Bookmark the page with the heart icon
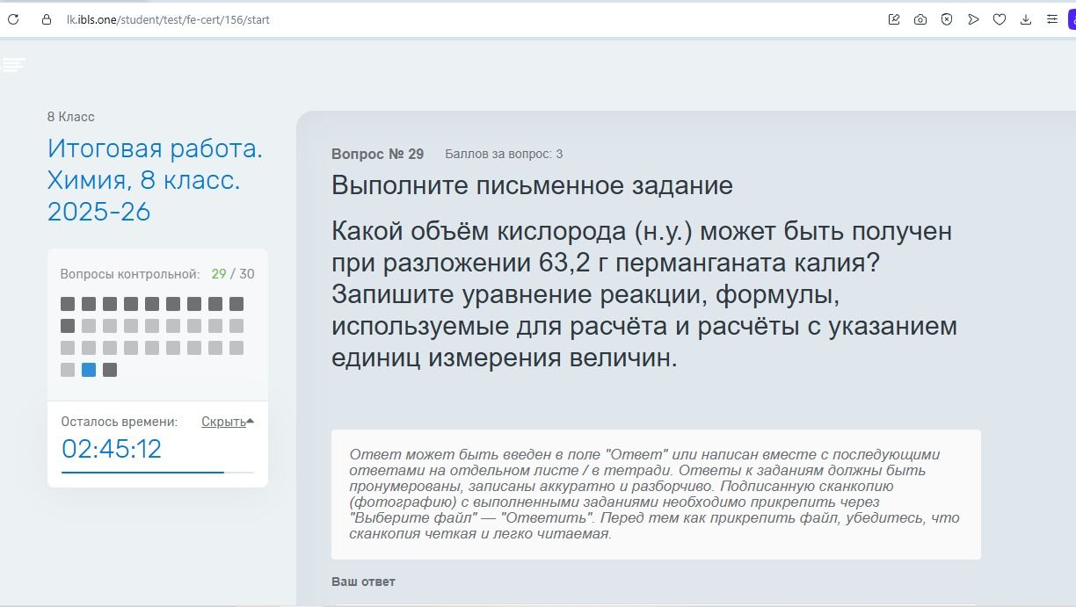The width and height of the screenshot is (1076, 607). point(1000,19)
